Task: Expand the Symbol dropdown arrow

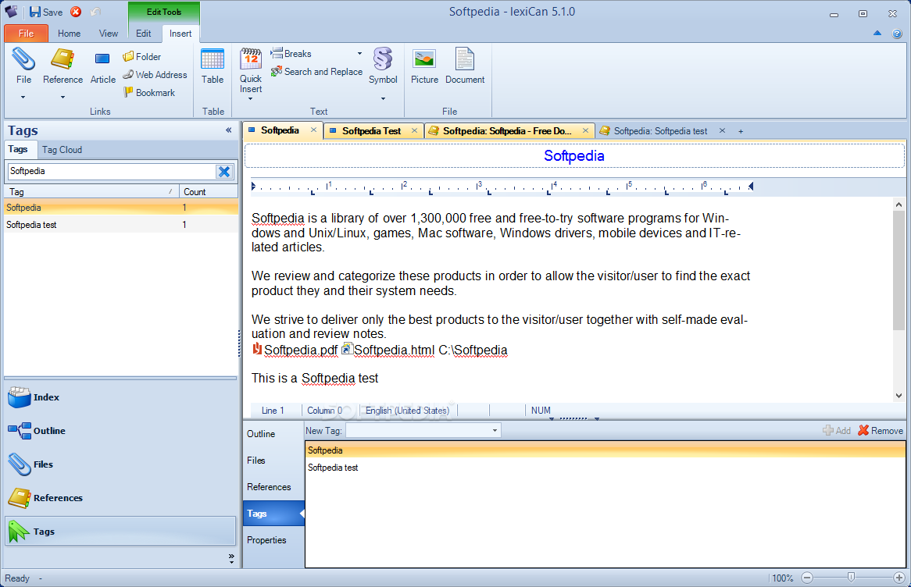Action: (383, 99)
